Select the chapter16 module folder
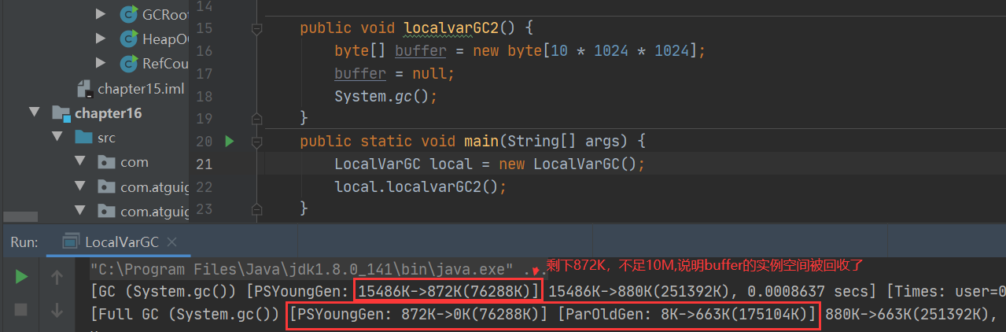1006x332 pixels. (108, 113)
